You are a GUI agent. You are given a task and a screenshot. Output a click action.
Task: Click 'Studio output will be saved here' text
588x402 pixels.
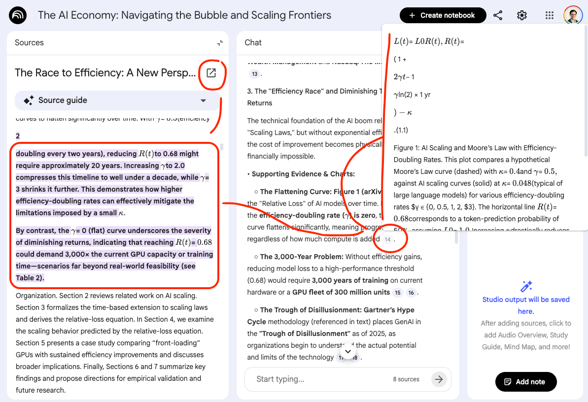[526, 305]
